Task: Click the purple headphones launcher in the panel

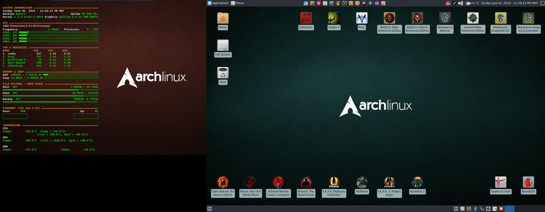Action: [x=376, y=3]
